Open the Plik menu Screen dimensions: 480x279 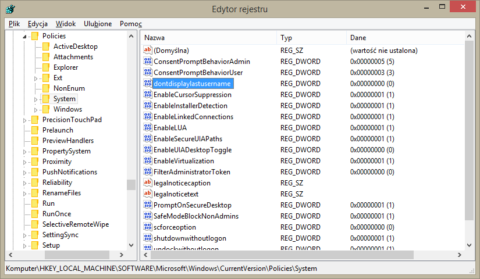[14, 24]
